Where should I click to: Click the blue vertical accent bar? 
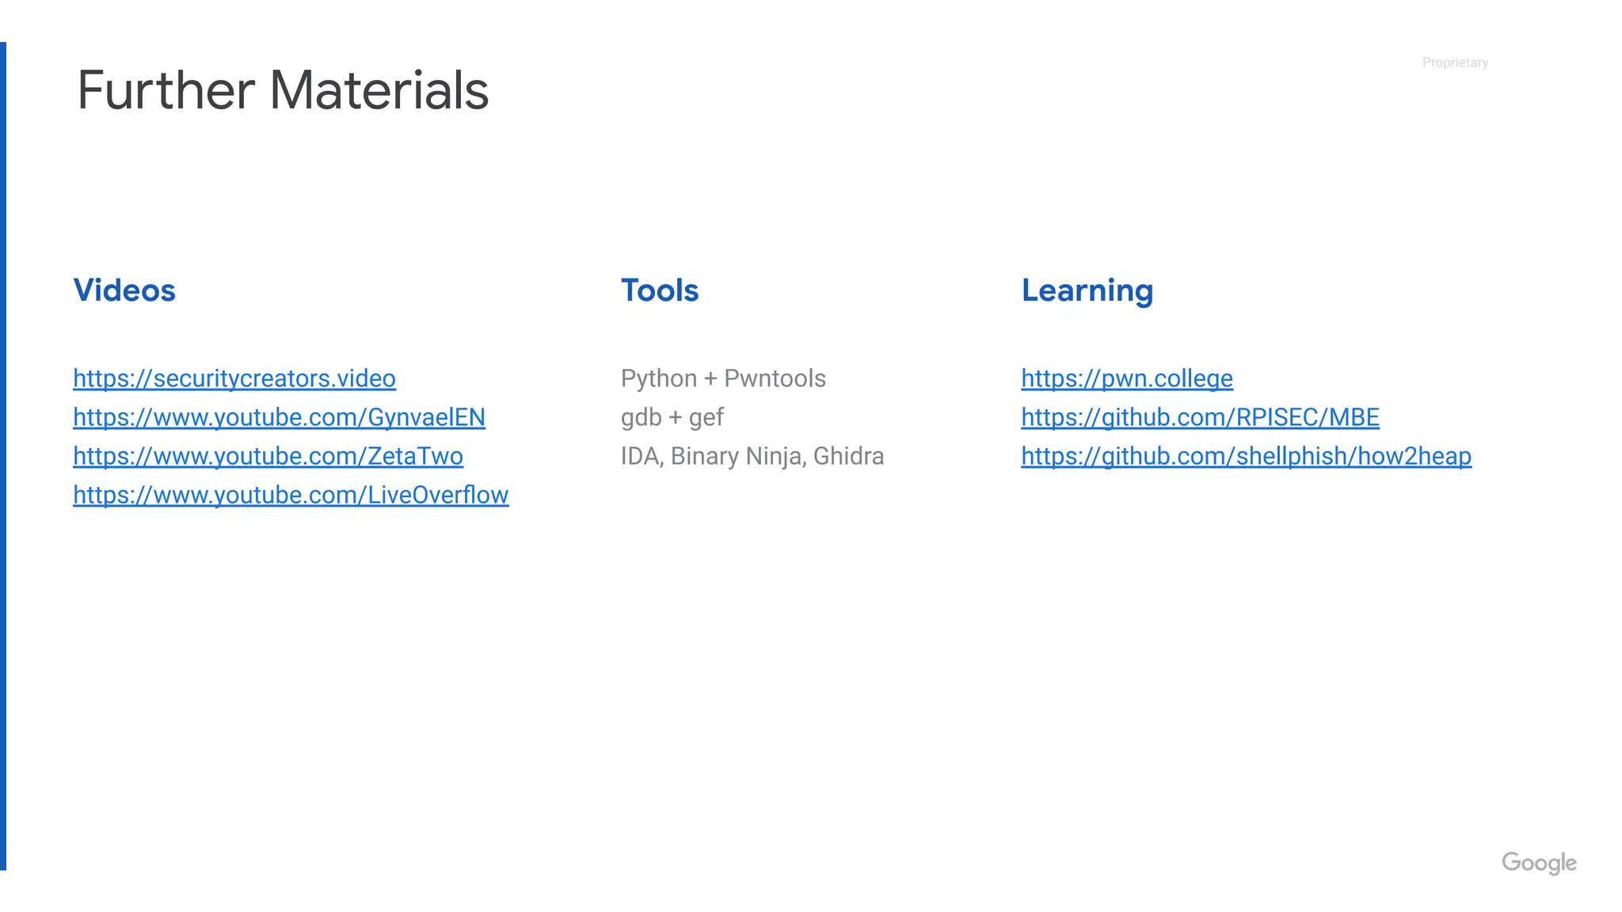pyautogui.click(x=3, y=456)
